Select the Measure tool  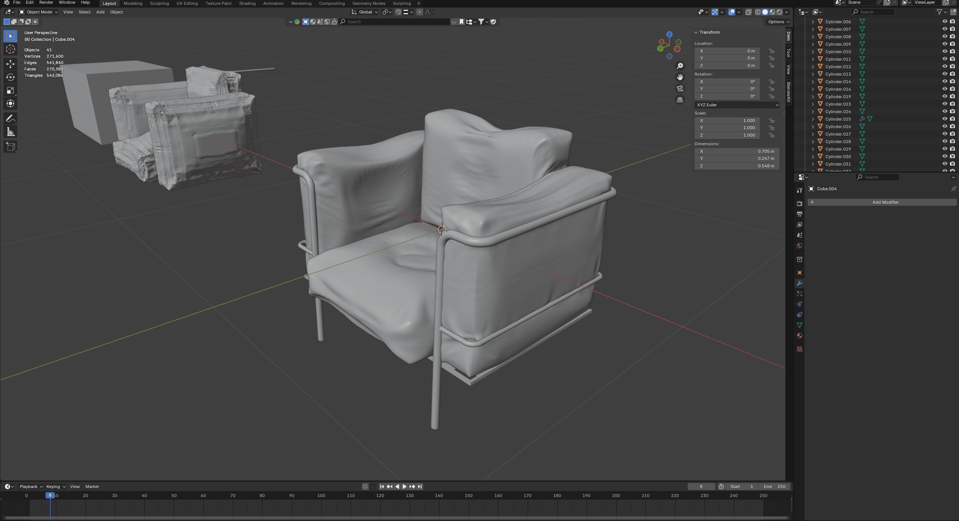tap(11, 132)
